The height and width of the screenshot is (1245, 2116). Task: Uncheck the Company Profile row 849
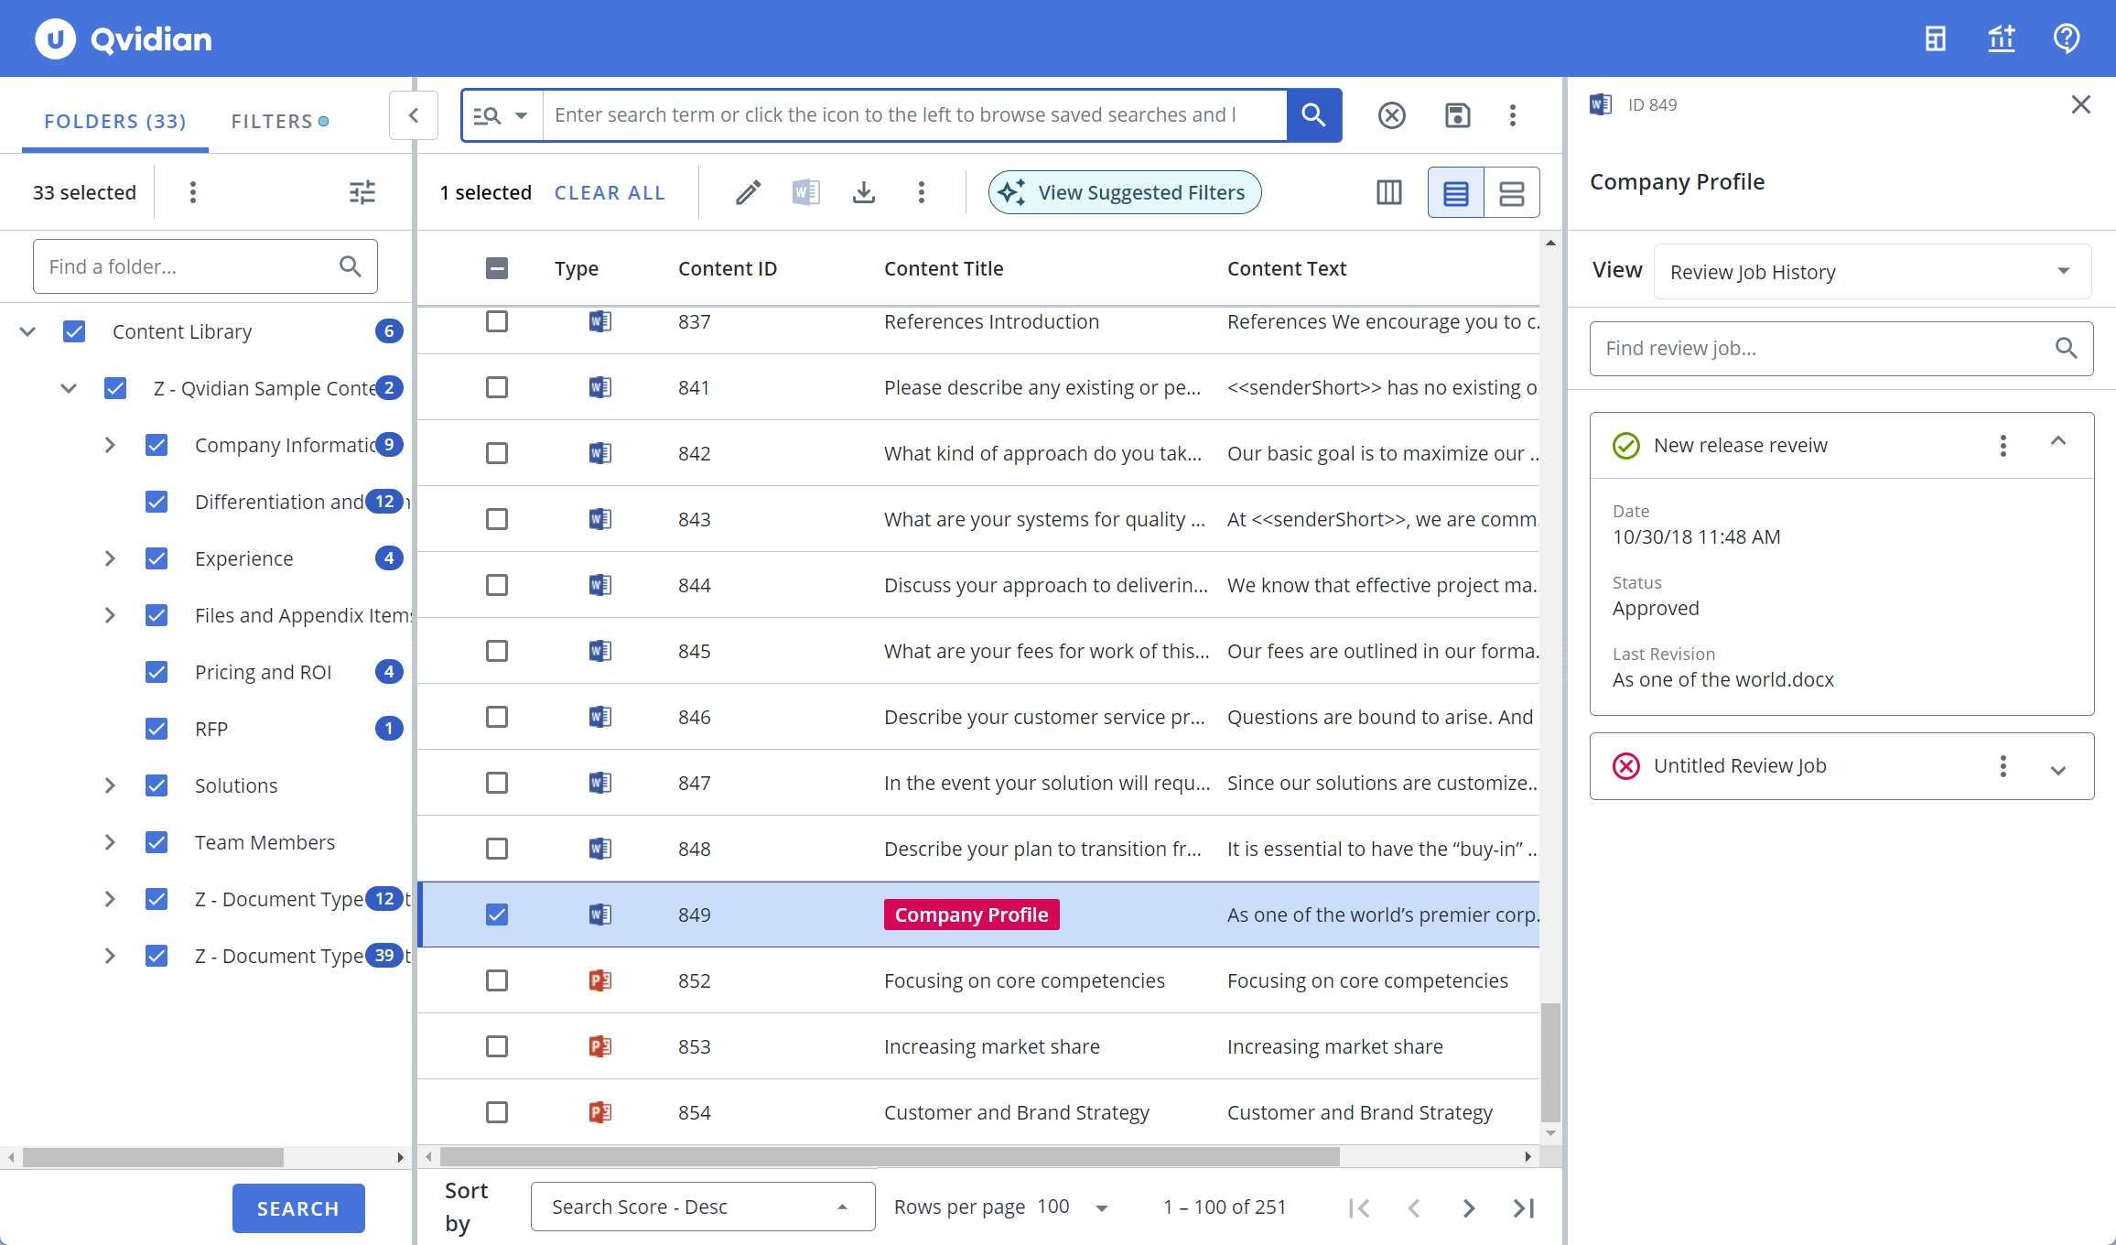pyautogui.click(x=497, y=915)
